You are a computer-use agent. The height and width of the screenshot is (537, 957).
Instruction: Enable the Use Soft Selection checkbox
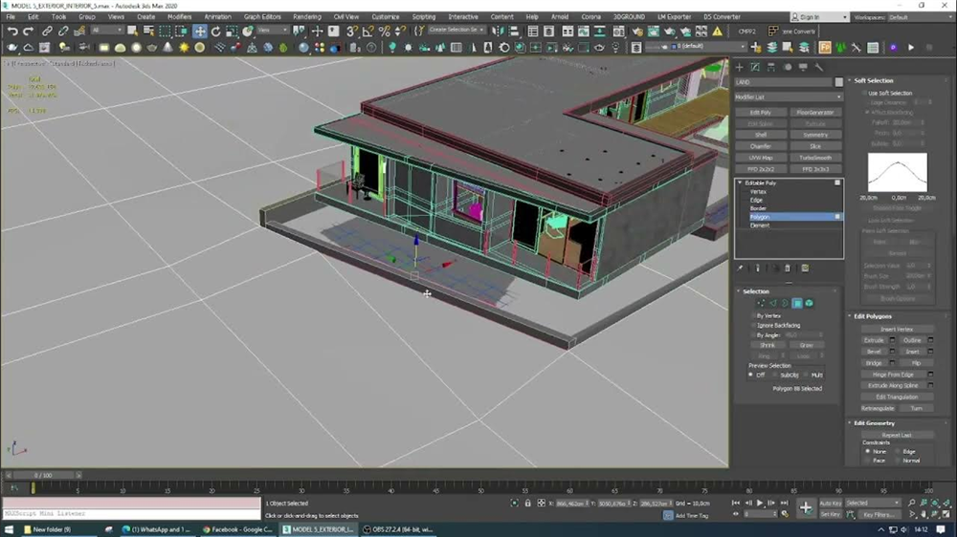point(864,94)
